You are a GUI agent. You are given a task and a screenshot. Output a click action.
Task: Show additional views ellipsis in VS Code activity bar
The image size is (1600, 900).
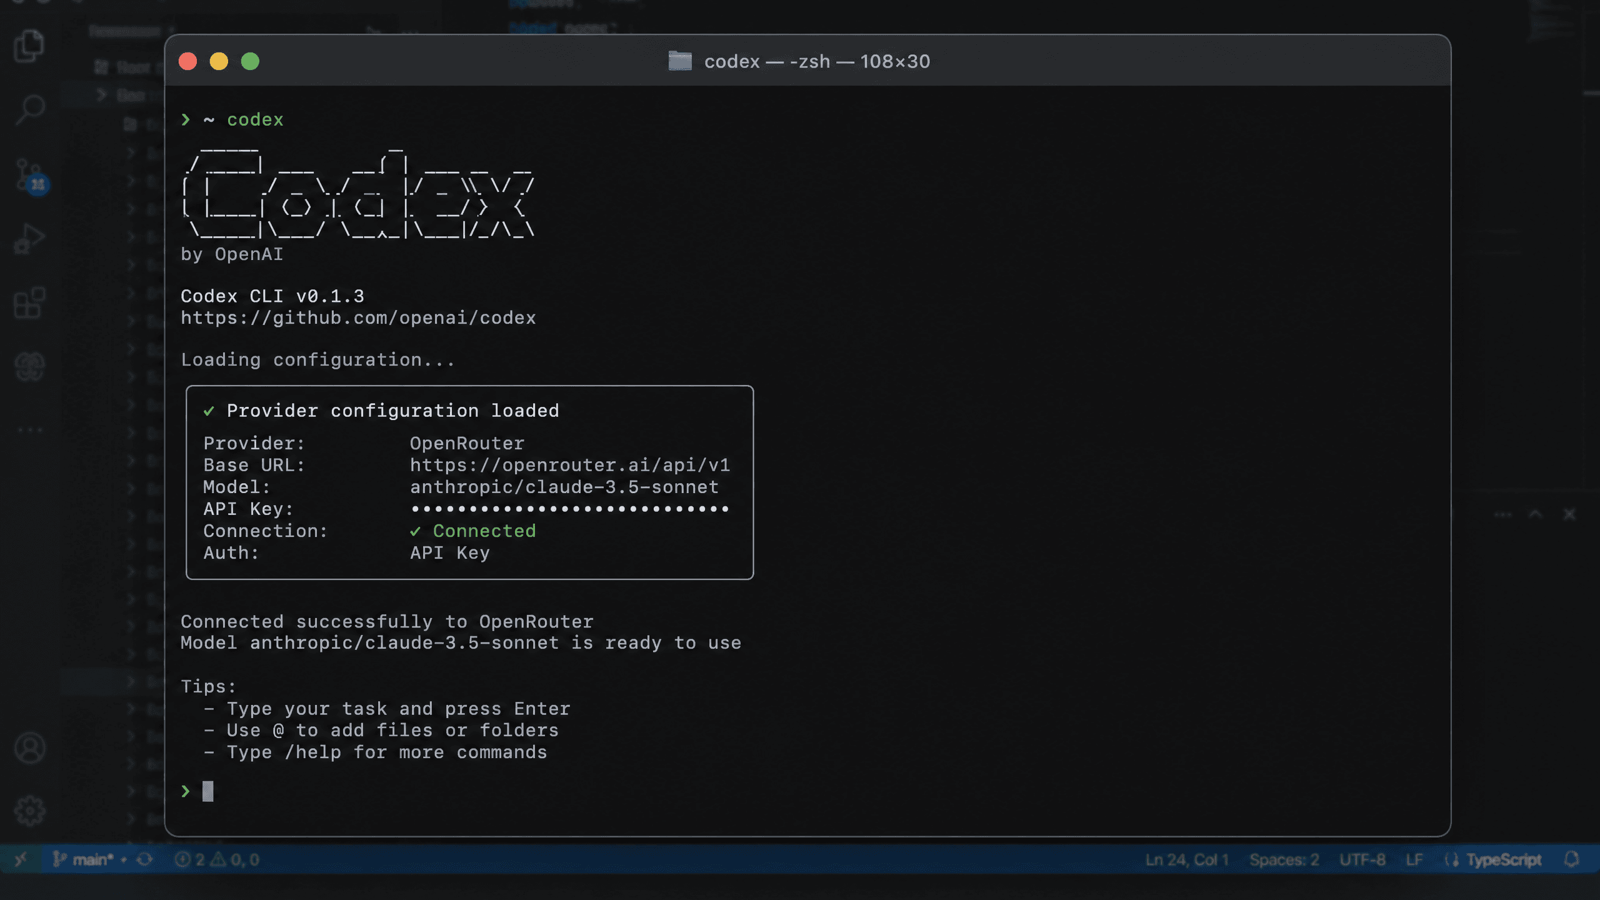pos(29,430)
